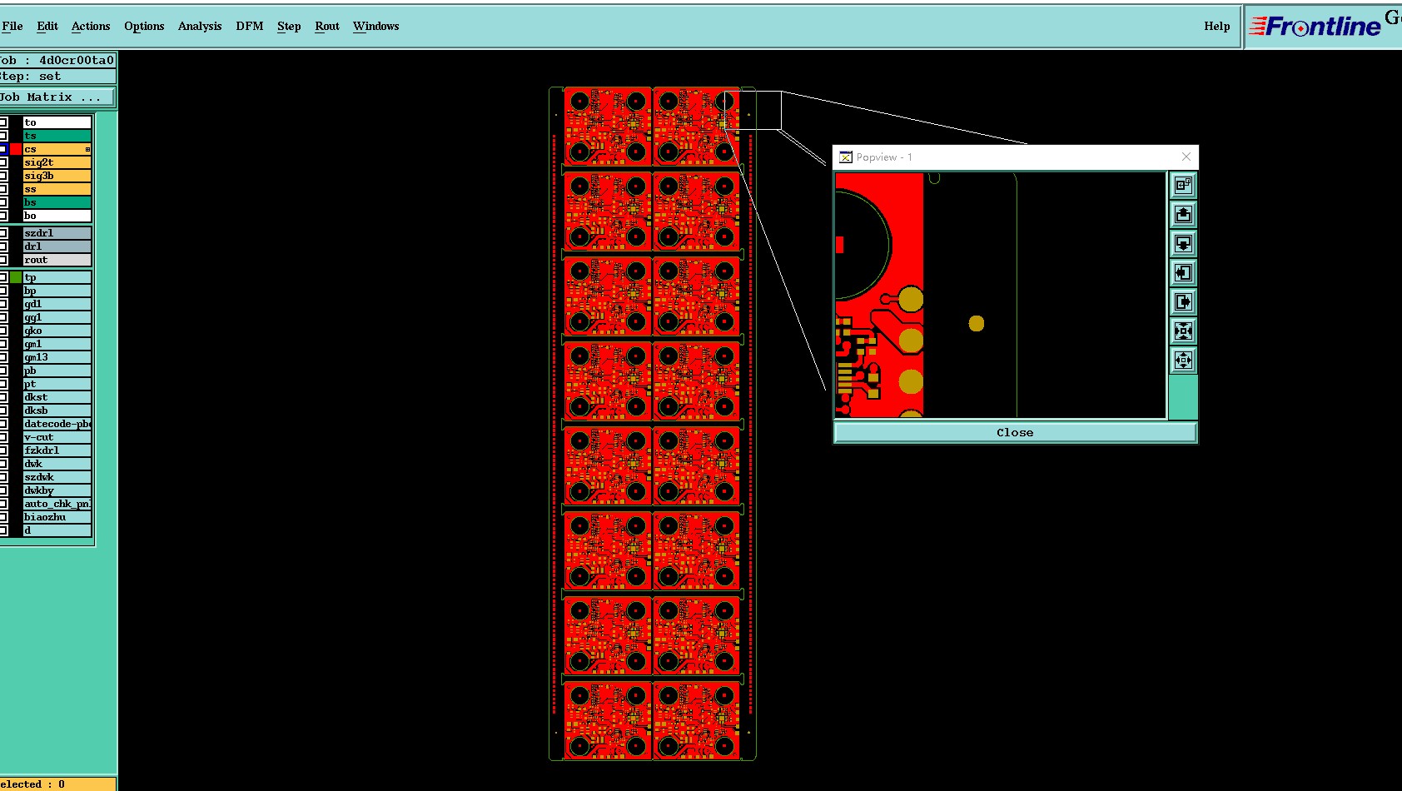Zoom in the Popview with inward arrows icon
This screenshot has height=791, width=1402.
1183,331
